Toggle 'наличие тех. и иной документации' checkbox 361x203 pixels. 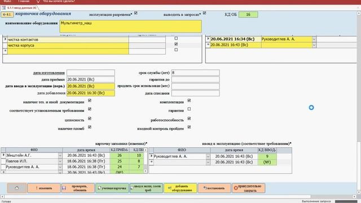[90, 100]
